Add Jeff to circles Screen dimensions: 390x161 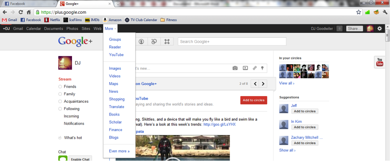(305, 111)
